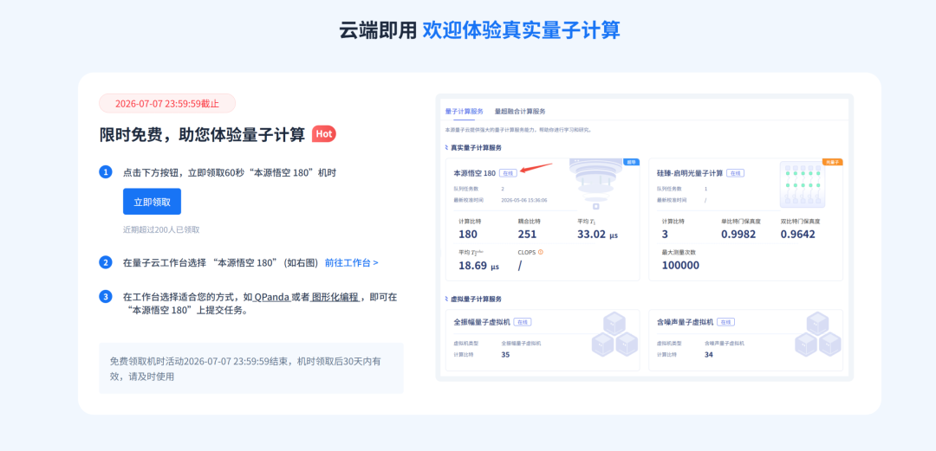Click the 近期超过200人已领取 note

161,229
